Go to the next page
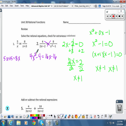The image size is (126, 126). (x=21, y=117)
